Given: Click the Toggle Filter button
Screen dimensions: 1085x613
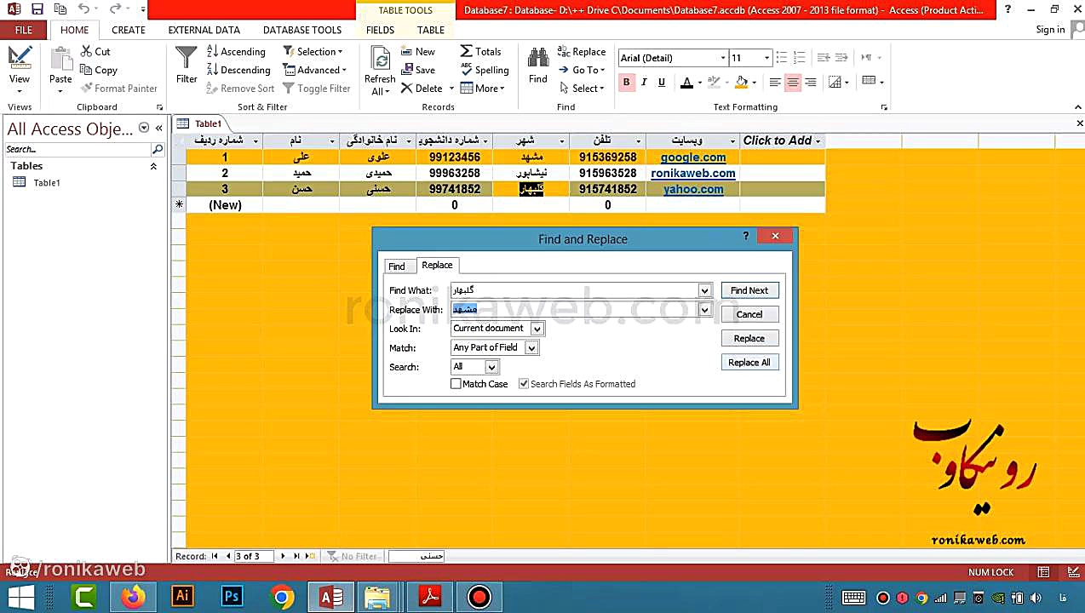Looking at the screenshot, I should pyautogui.click(x=316, y=89).
